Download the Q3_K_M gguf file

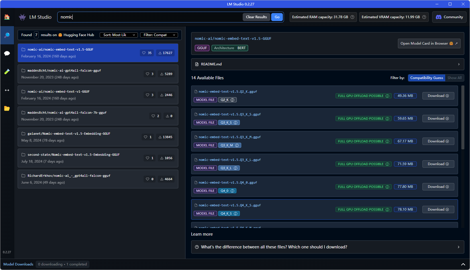pos(438,141)
